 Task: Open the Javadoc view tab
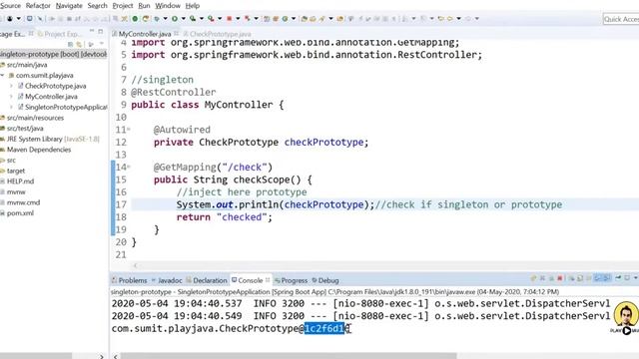click(170, 280)
